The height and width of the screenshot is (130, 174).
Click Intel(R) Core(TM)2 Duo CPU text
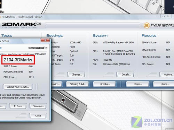tap(118, 51)
